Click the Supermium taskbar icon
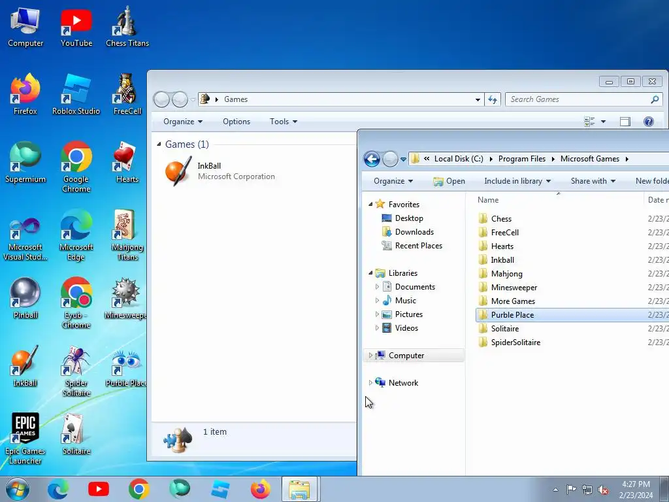Viewport: 669px width, 502px height. pos(179,489)
